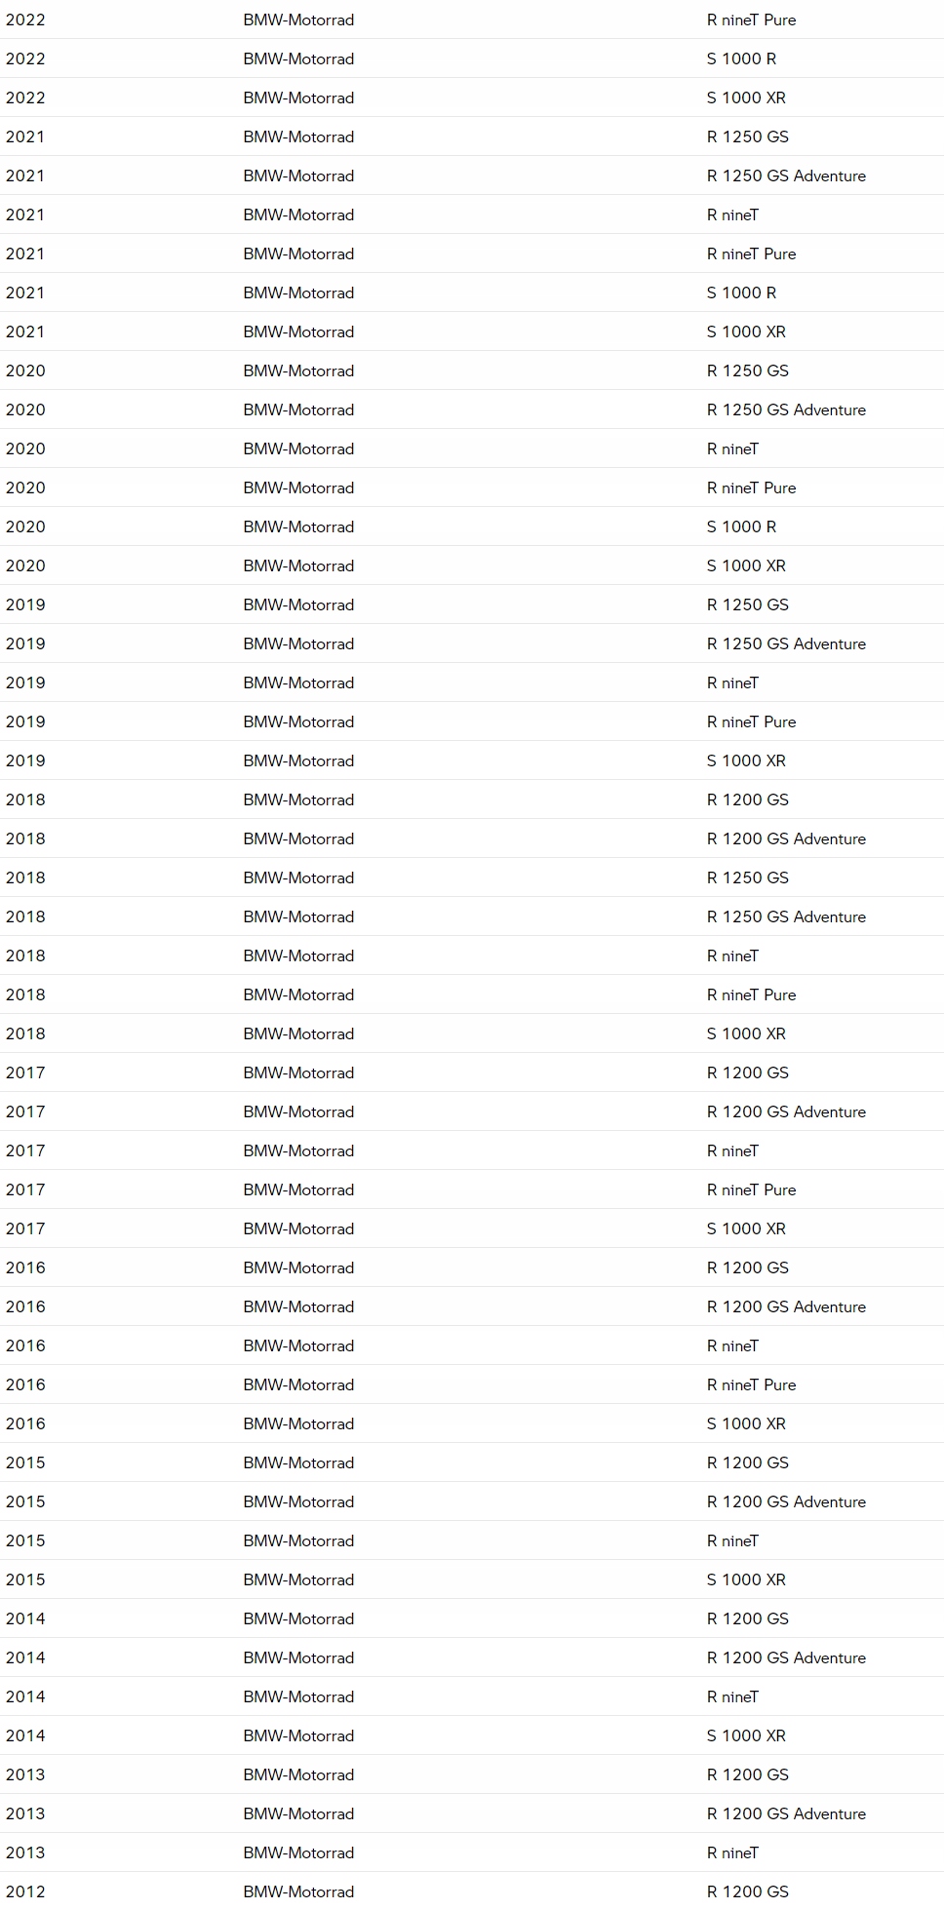Select the 2018 R 1200 GS Adventure model cell
Screen dimensions: 944x1910
[786, 838]
